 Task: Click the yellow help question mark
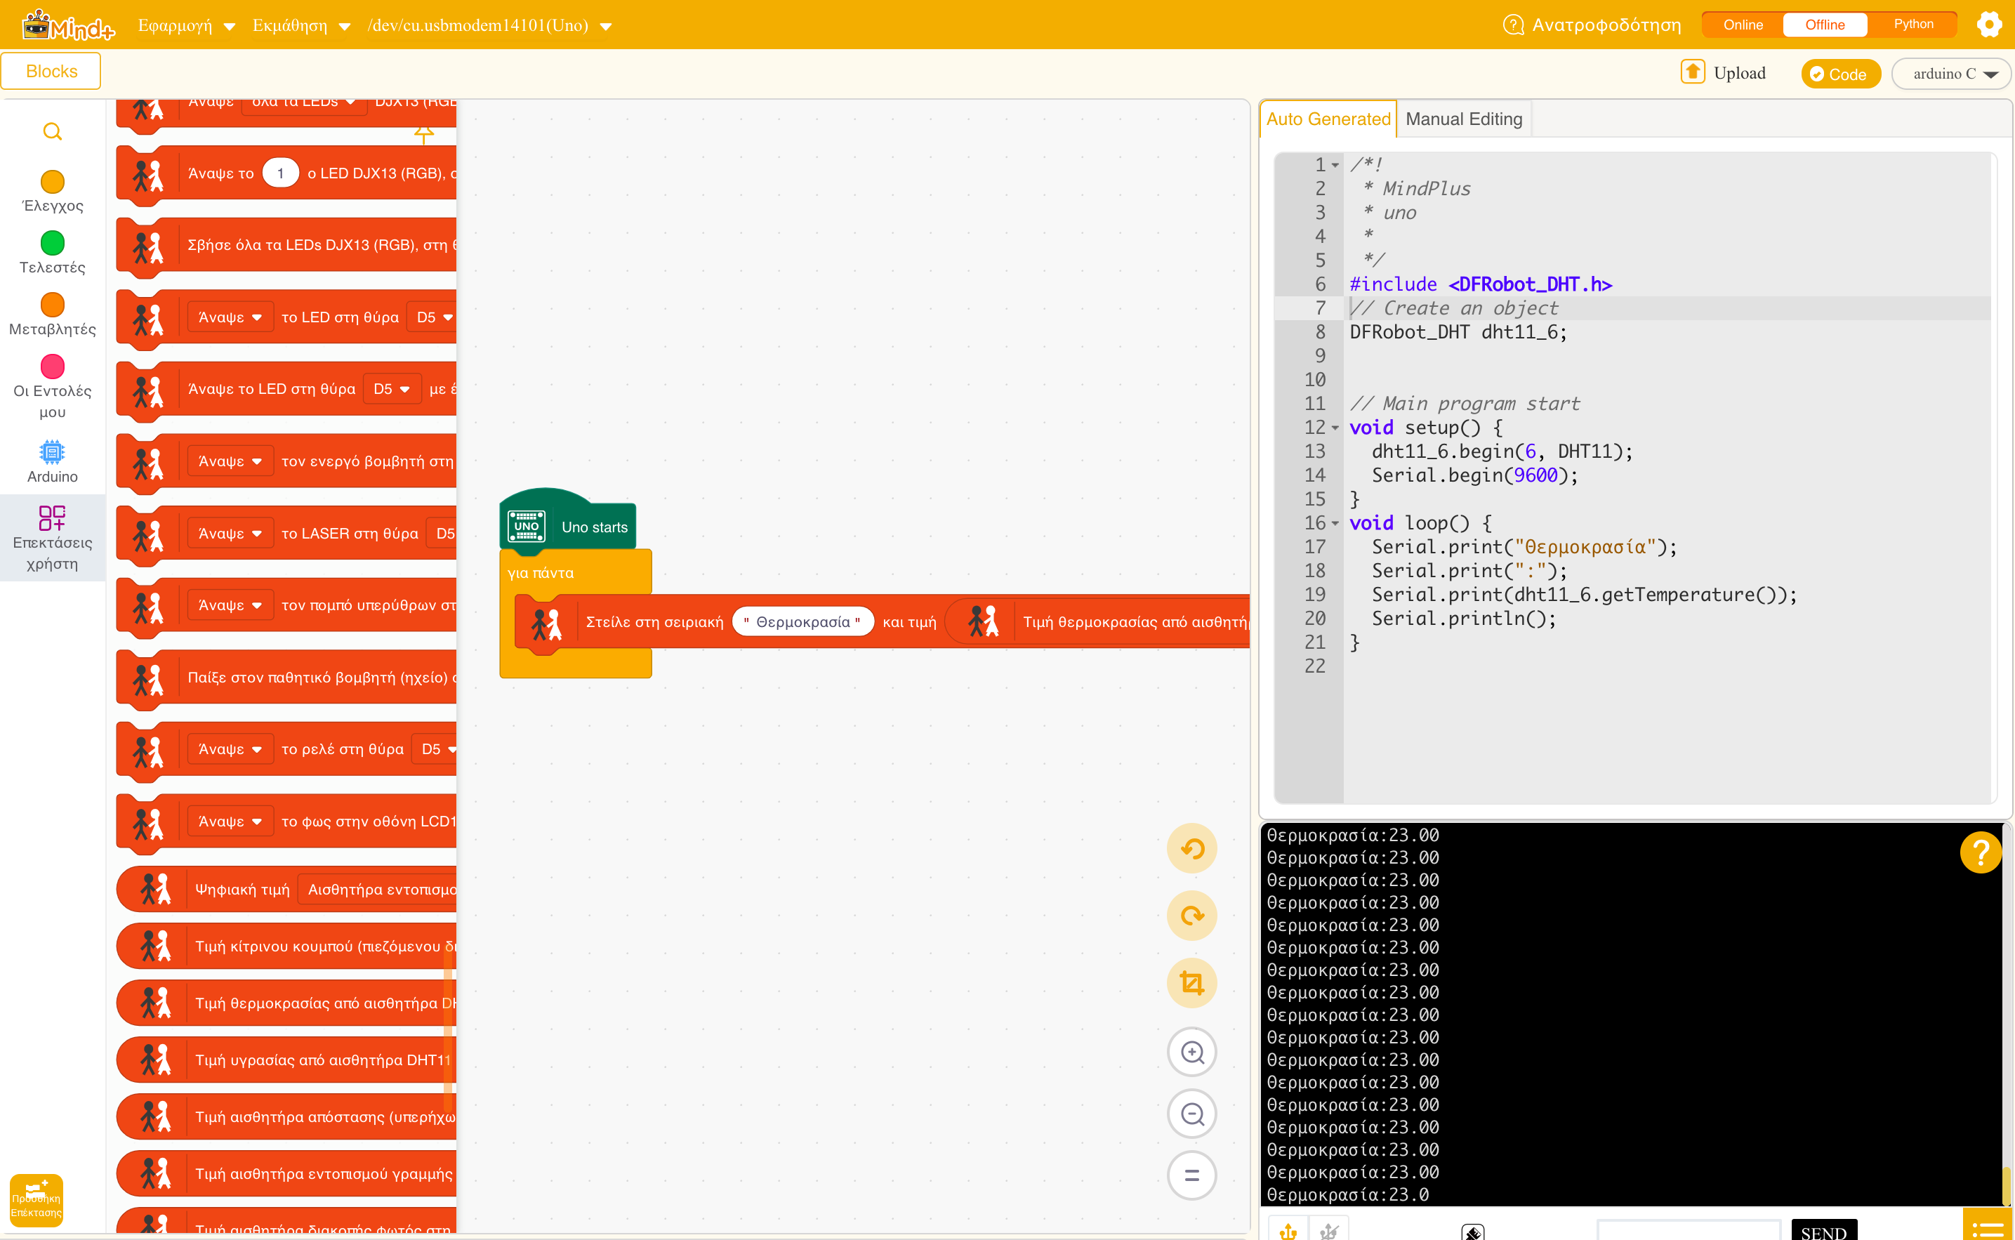(x=1981, y=853)
